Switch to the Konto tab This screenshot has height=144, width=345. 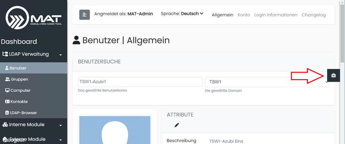244,15
